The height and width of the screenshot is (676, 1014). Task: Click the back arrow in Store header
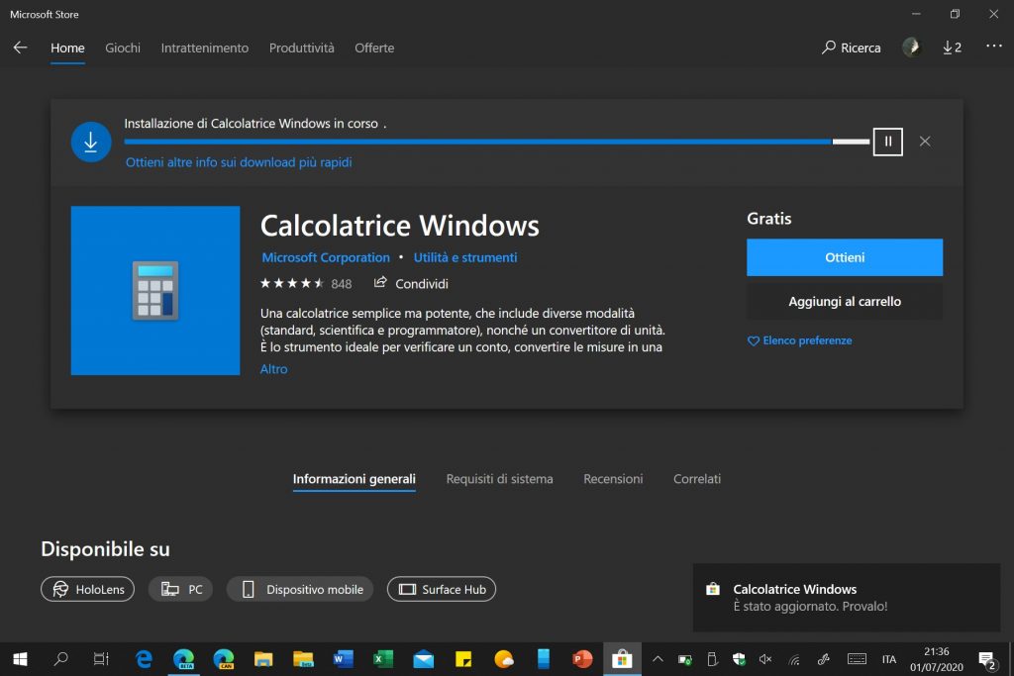point(20,48)
